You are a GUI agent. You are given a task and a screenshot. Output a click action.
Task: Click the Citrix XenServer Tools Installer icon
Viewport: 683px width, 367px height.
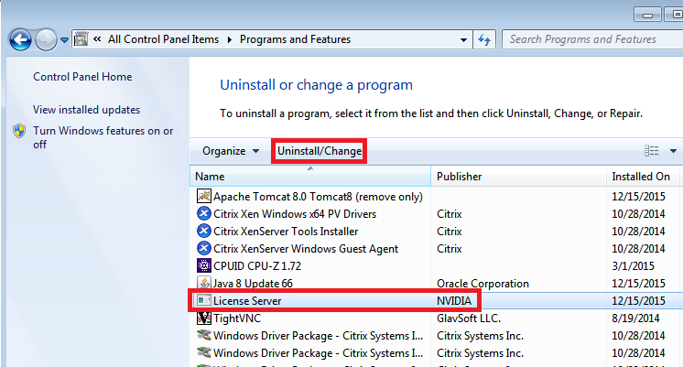[203, 231]
